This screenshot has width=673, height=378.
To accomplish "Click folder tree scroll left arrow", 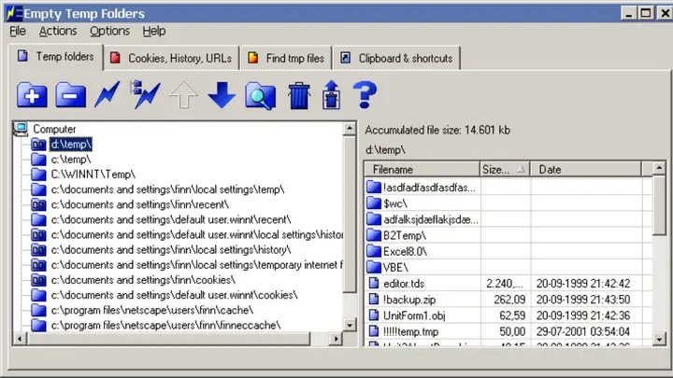I will tap(20, 339).
